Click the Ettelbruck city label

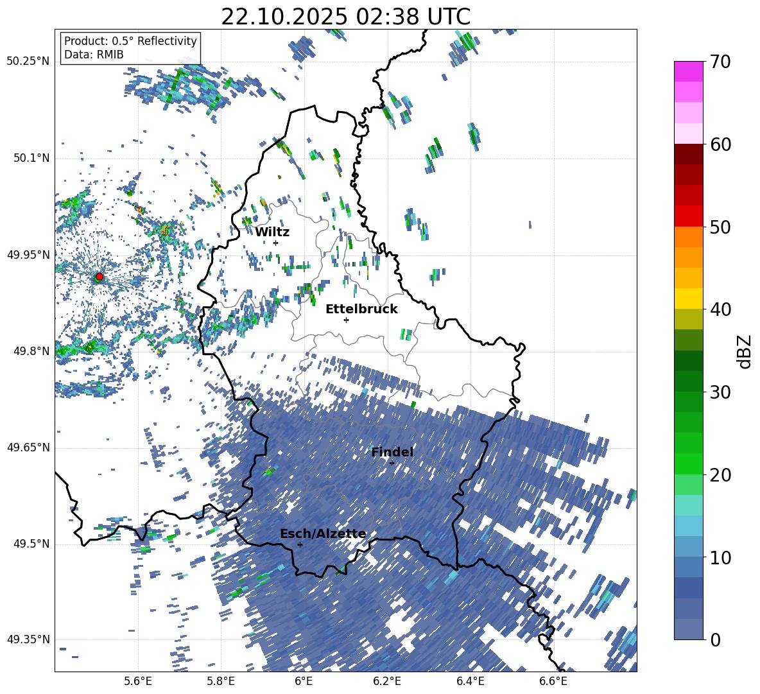[x=361, y=309]
